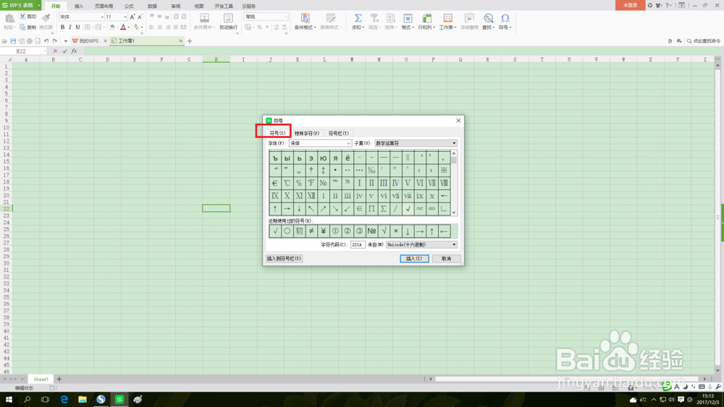The height and width of the screenshot is (407, 724).
Task: Switch to 特殊字符 tab in dialog
Action: 307,133
